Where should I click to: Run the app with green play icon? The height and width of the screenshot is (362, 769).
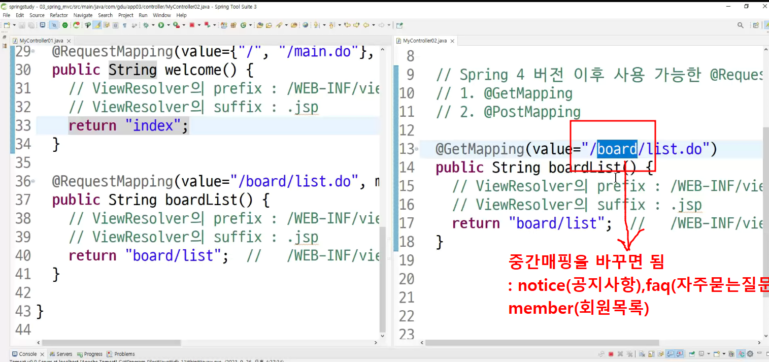click(x=161, y=25)
